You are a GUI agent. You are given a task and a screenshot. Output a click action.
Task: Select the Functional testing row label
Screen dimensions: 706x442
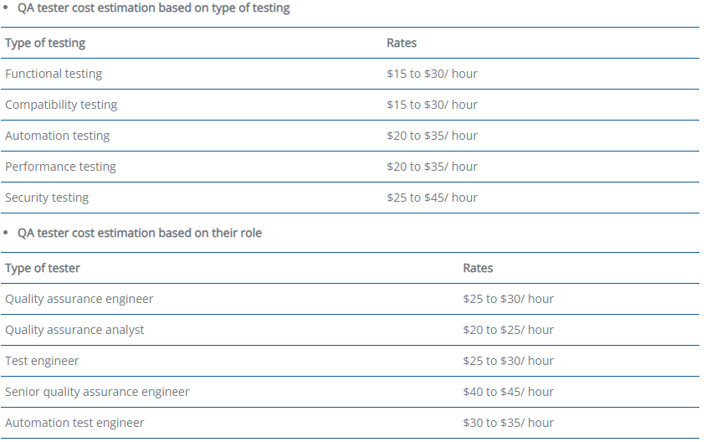[x=54, y=74]
